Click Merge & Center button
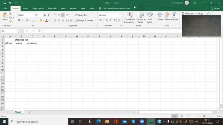Image resolution: width=223 pixels, height=125 pixels. tap(84, 20)
